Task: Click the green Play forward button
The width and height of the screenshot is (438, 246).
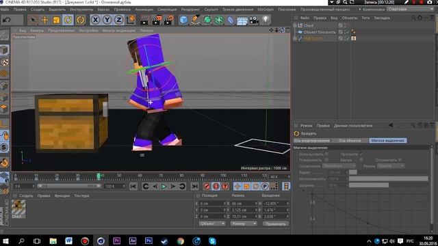Action: [x=164, y=187]
